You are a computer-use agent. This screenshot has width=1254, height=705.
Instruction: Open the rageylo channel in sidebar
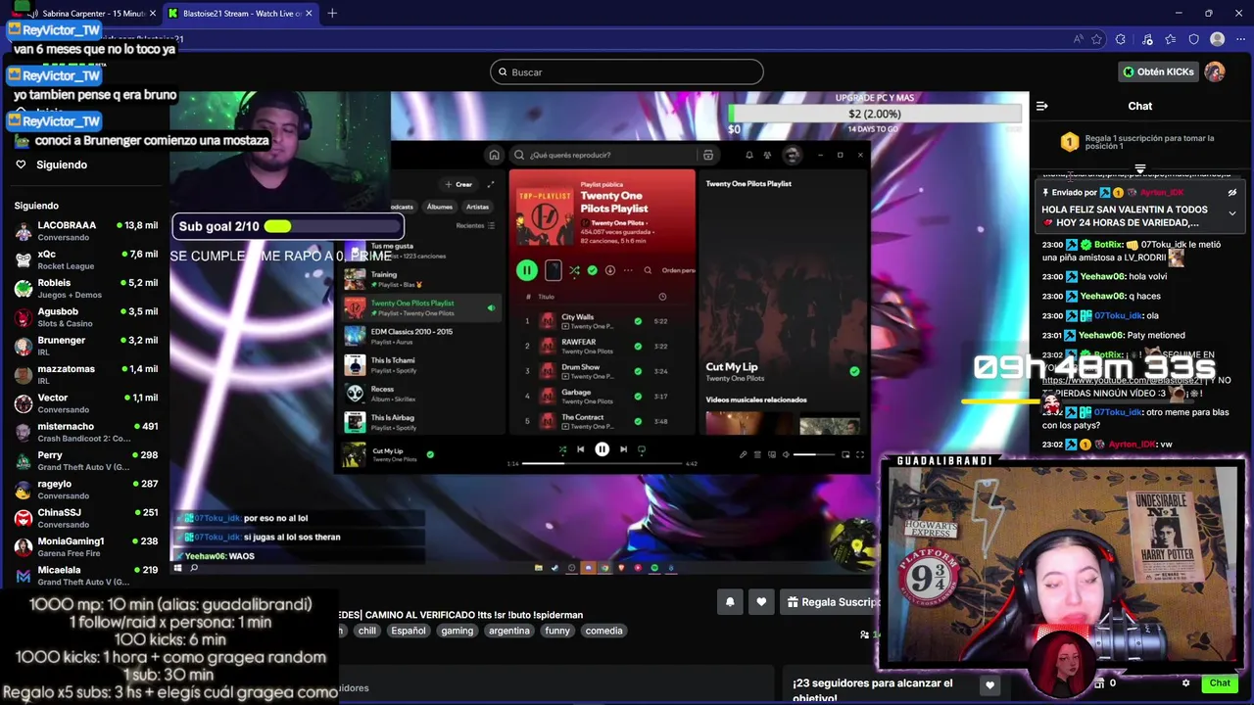[x=86, y=489]
